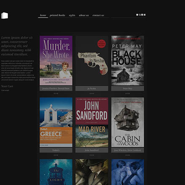Image resolution: width=185 pixels, height=185 pixels.
Task: Click the Jo Nesbo author button
Action: click(92, 88)
